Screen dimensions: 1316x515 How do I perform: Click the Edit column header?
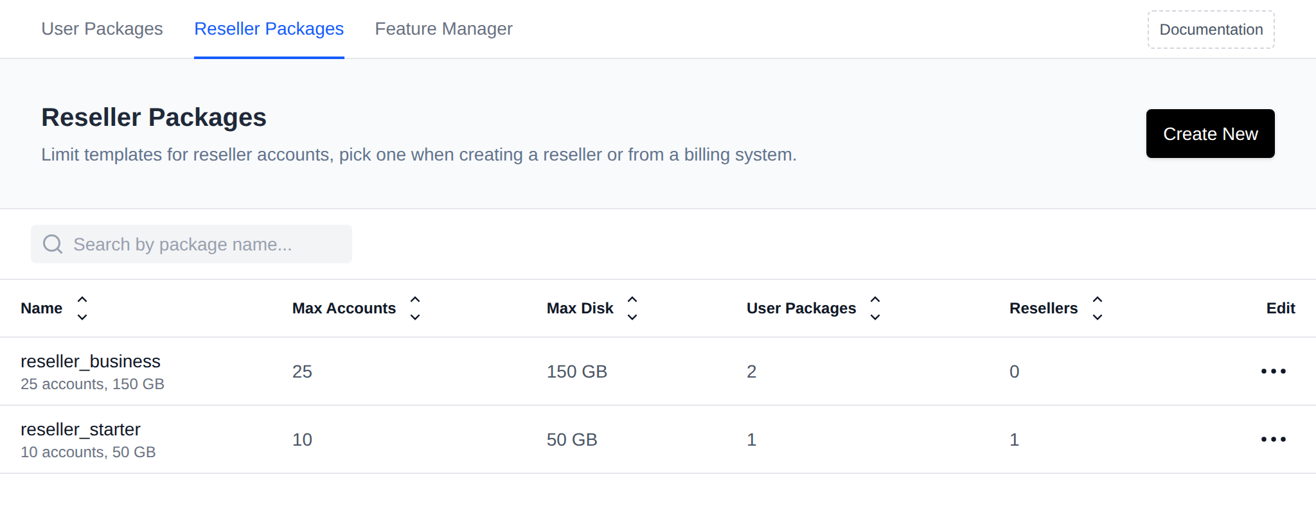1280,308
